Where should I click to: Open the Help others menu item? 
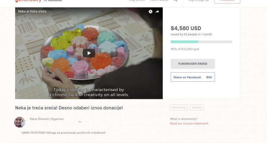click(137, 1)
